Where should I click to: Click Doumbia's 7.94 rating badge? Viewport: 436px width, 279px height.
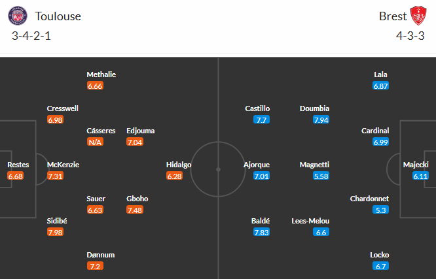[x=321, y=120]
